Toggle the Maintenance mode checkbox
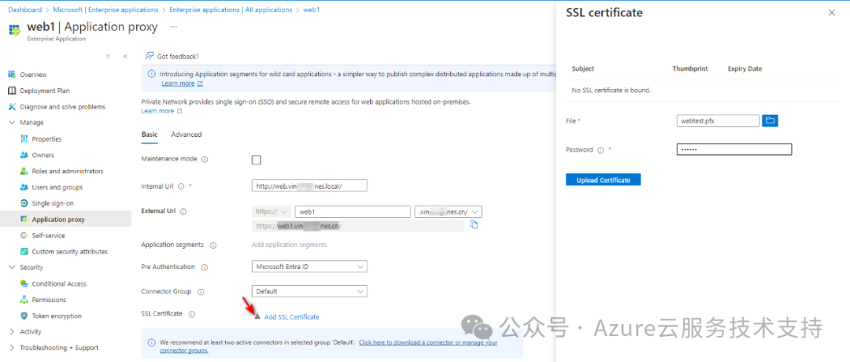This screenshot has width=850, height=362. tap(257, 160)
